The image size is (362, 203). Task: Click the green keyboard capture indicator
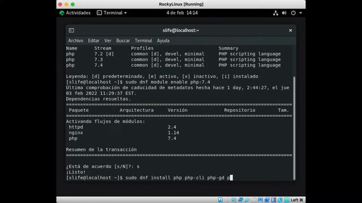coord(287,200)
